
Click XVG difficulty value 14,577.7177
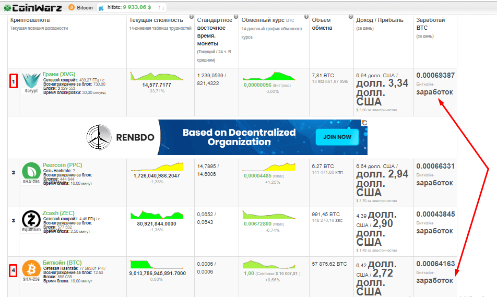157,85
